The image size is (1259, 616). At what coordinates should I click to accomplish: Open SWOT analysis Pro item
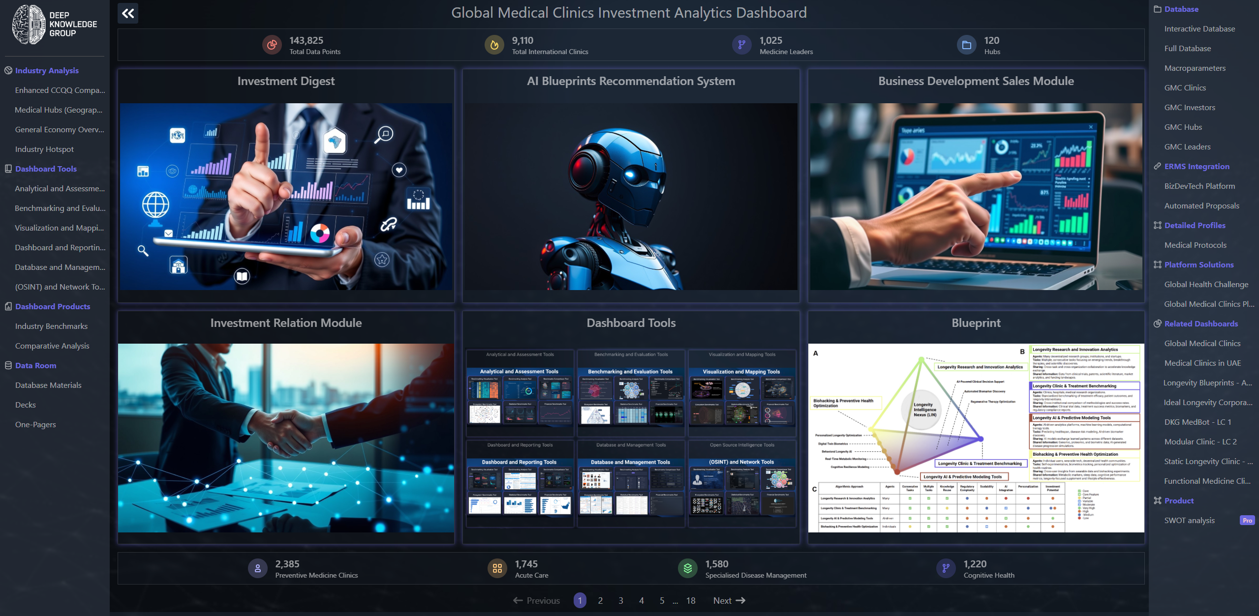pos(1189,520)
